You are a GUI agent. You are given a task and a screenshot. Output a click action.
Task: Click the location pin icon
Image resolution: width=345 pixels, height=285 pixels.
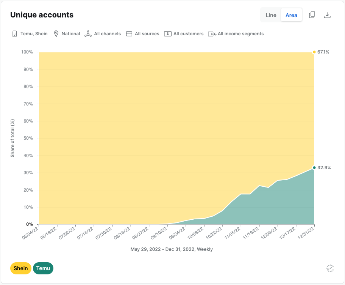[x=56, y=34]
